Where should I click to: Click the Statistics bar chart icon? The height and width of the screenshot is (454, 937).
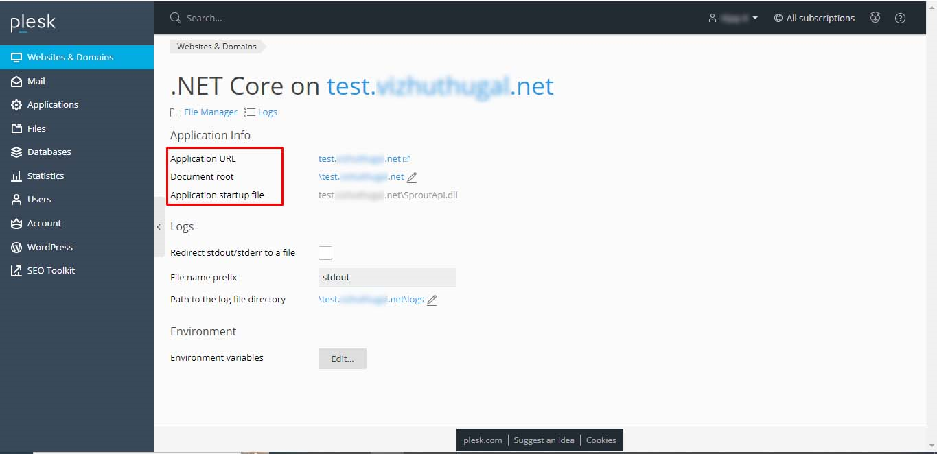click(x=16, y=176)
